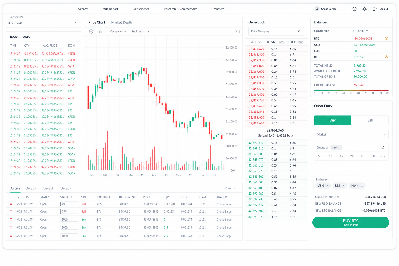Click the Price Grouping input field
399x266 pixels.
(276, 31)
